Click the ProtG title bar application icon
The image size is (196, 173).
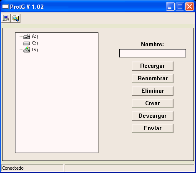coord(5,6)
